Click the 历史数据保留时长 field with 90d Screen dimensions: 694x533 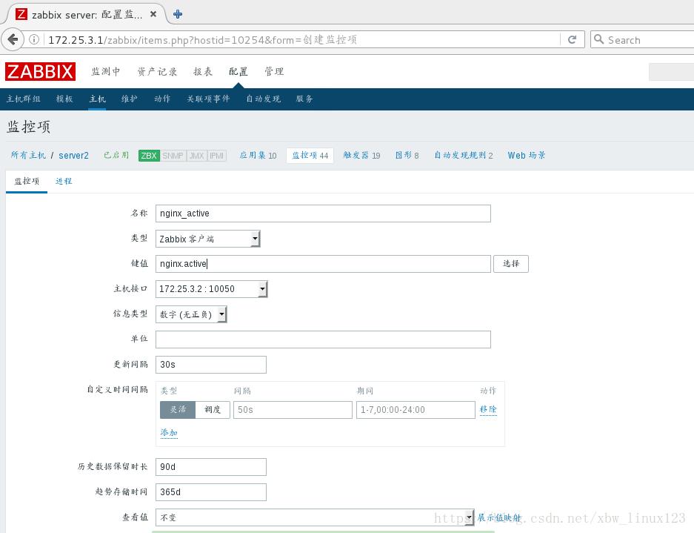pyautogui.click(x=211, y=467)
